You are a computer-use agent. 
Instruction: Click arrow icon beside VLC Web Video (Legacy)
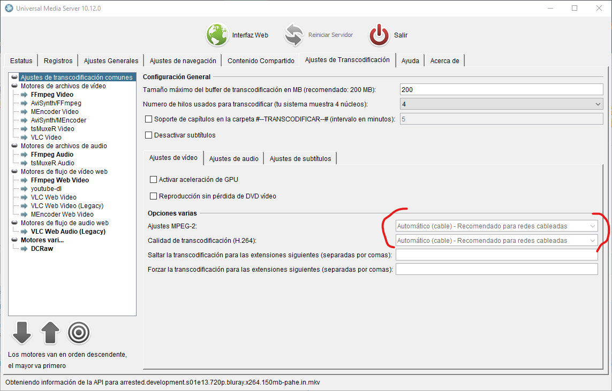tap(24, 206)
